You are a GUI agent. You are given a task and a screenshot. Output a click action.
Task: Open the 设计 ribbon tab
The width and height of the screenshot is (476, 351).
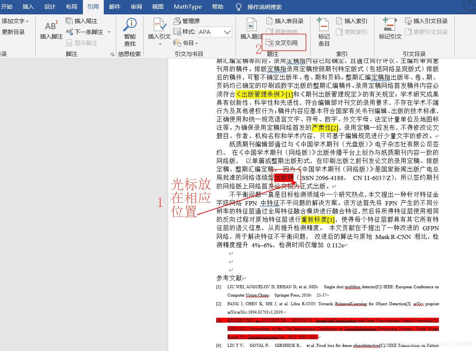50,7
